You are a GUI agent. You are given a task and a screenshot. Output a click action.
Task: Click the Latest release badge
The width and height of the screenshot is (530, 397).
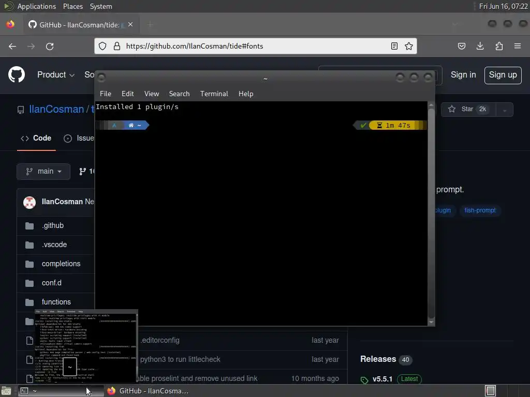coord(409,379)
